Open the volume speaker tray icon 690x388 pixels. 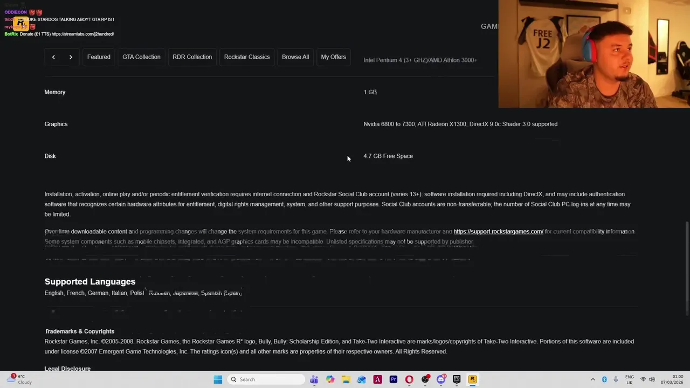[x=652, y=379]
